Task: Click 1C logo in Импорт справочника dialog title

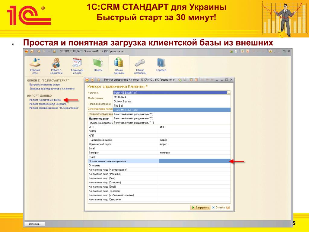Action: 87,80
